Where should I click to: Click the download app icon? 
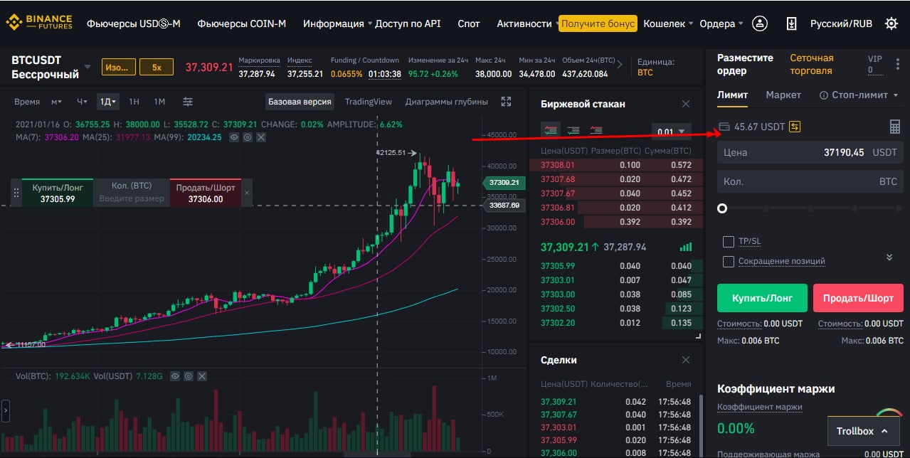click(x=791, y=23)
